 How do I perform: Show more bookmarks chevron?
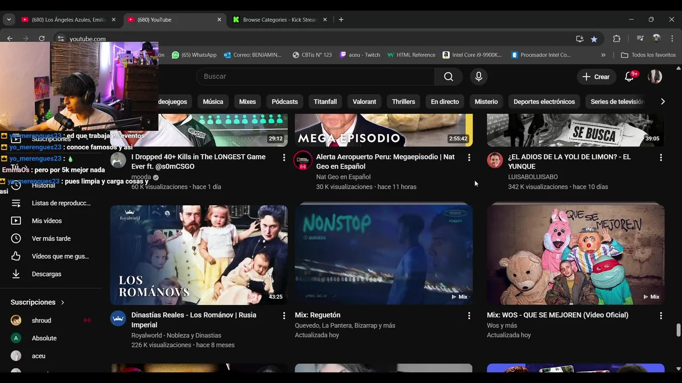pyautogui.click(x=603, y=55)
